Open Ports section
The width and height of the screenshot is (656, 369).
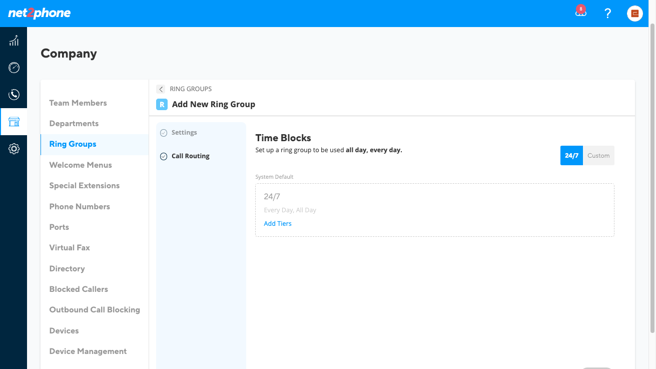pos(59,227)
